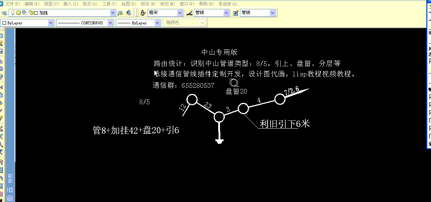Expand the CONTINUOUS linetype dropdown
This screenshot has width=431, height=202.
110,23
